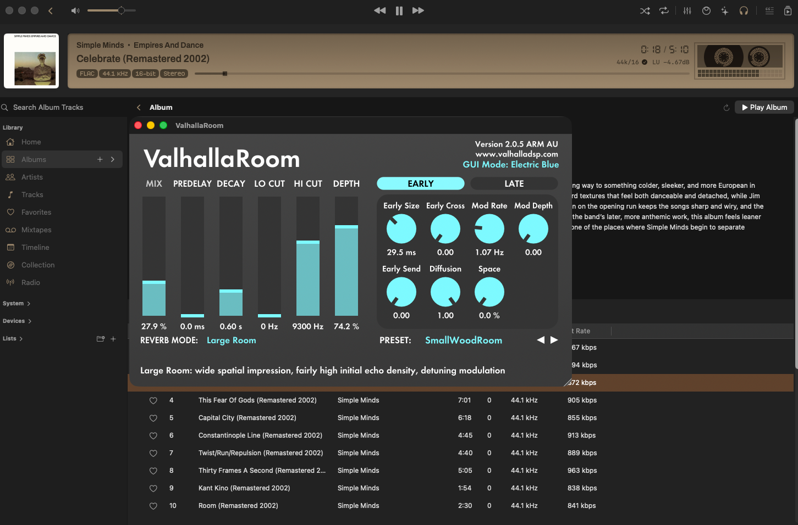798x525 pixels.
Task: Expand the Lists section
Action: click(13, 339)
